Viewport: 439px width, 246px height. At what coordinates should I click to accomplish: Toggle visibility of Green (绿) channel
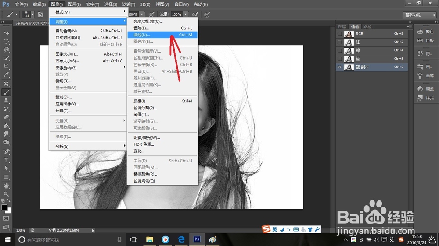(x=340, y=50)
